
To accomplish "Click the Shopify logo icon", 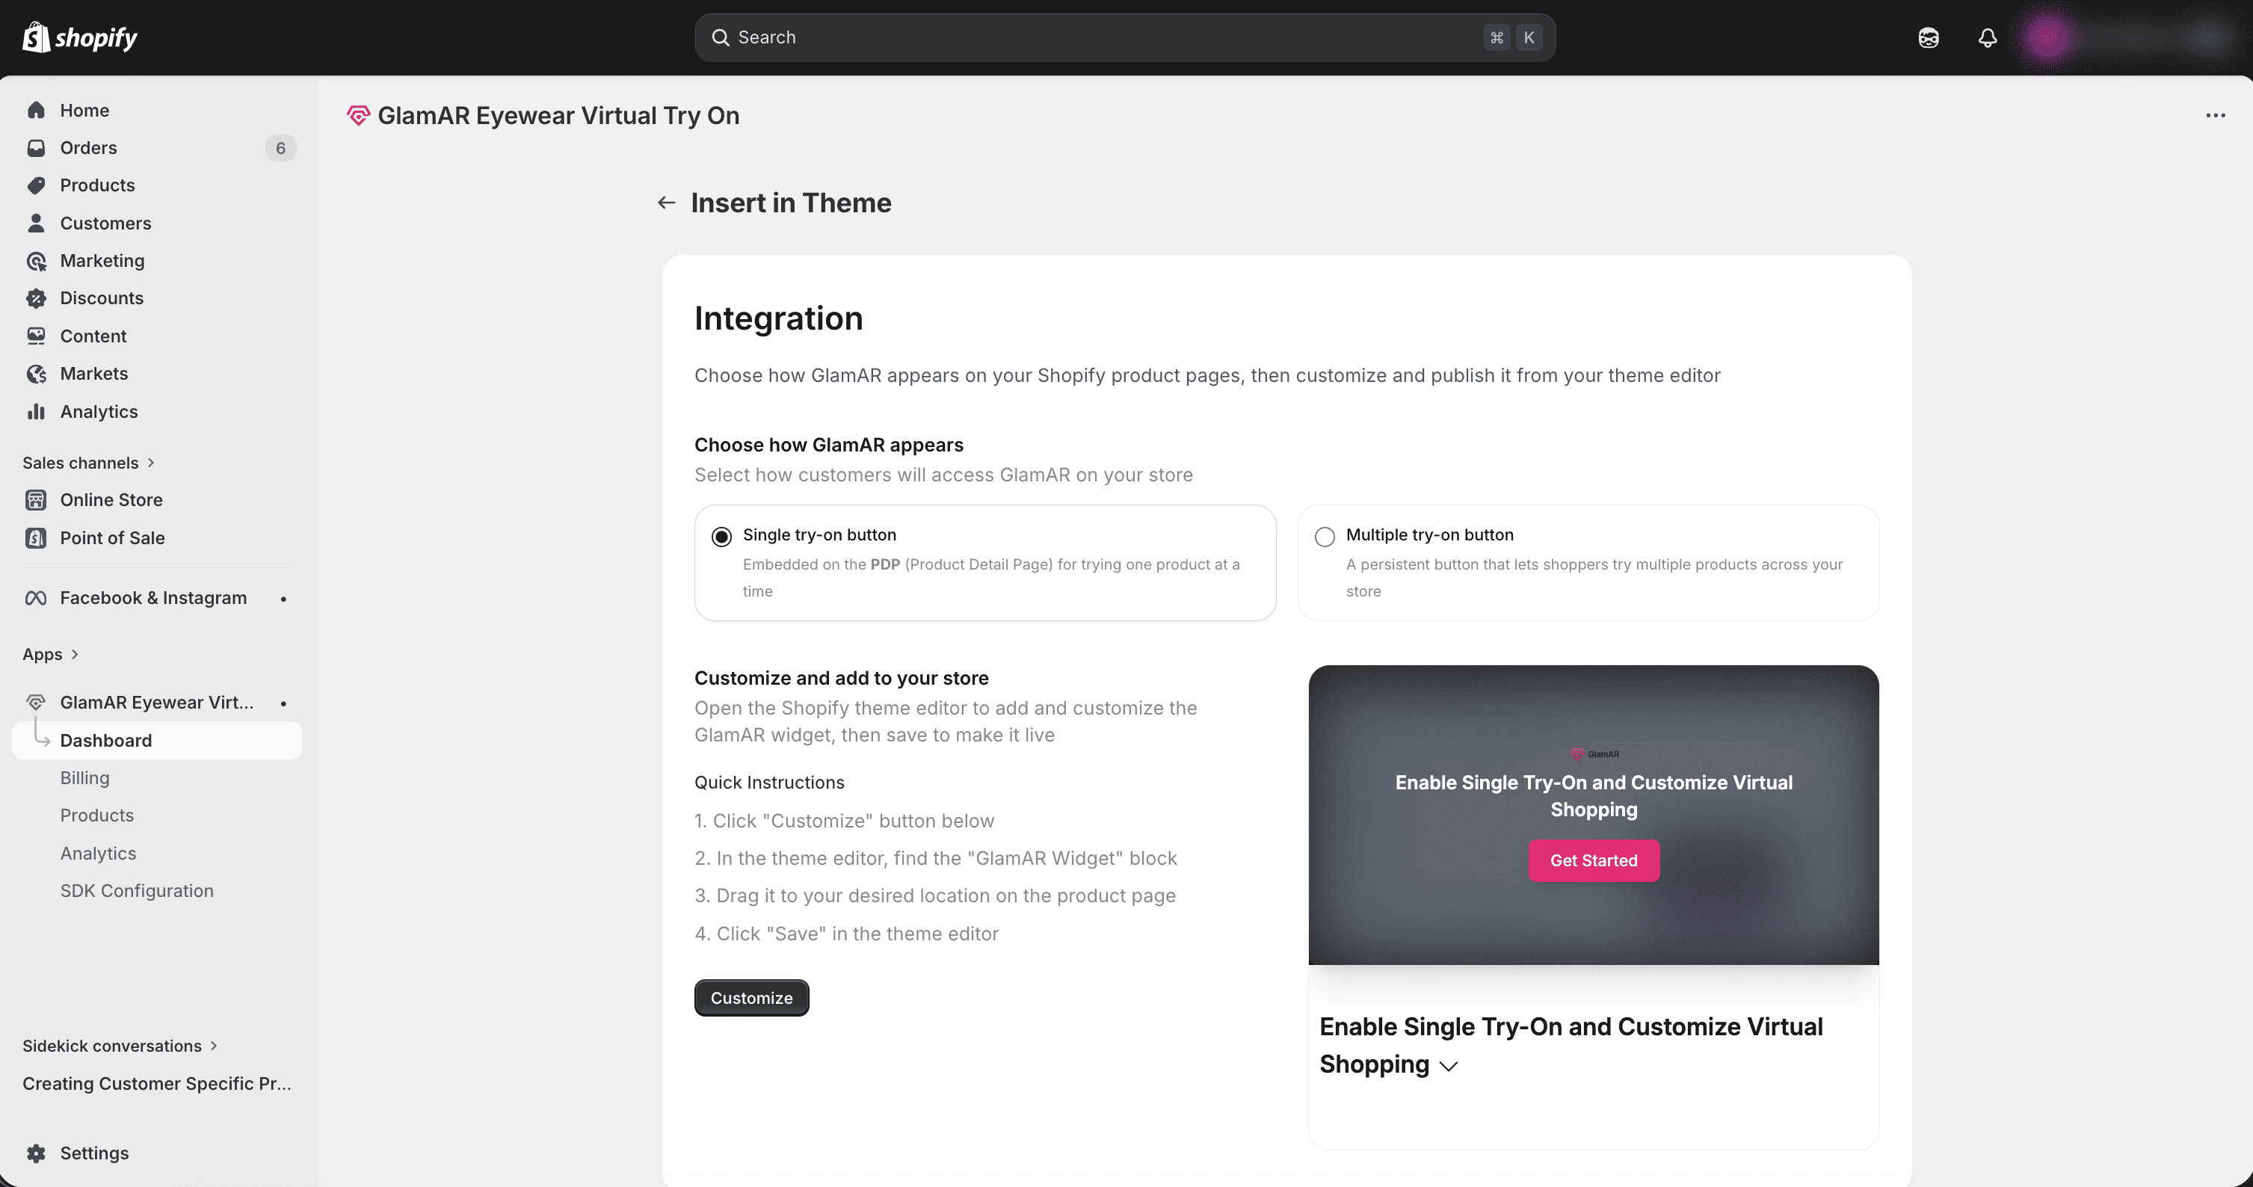I will (x=36, y=37).
